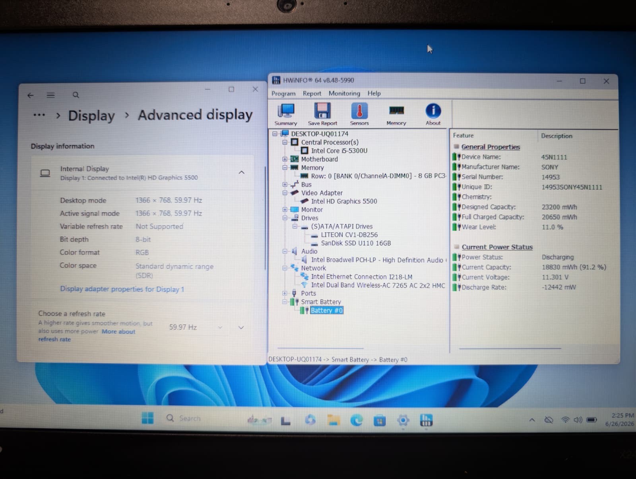The image size is (636, 479).
Task: Open Sensors thermometer icon in HWiNFO
Action: point(359,114)
